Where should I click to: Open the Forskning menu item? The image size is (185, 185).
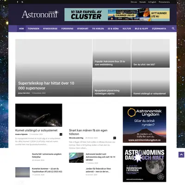coord(67,29)
